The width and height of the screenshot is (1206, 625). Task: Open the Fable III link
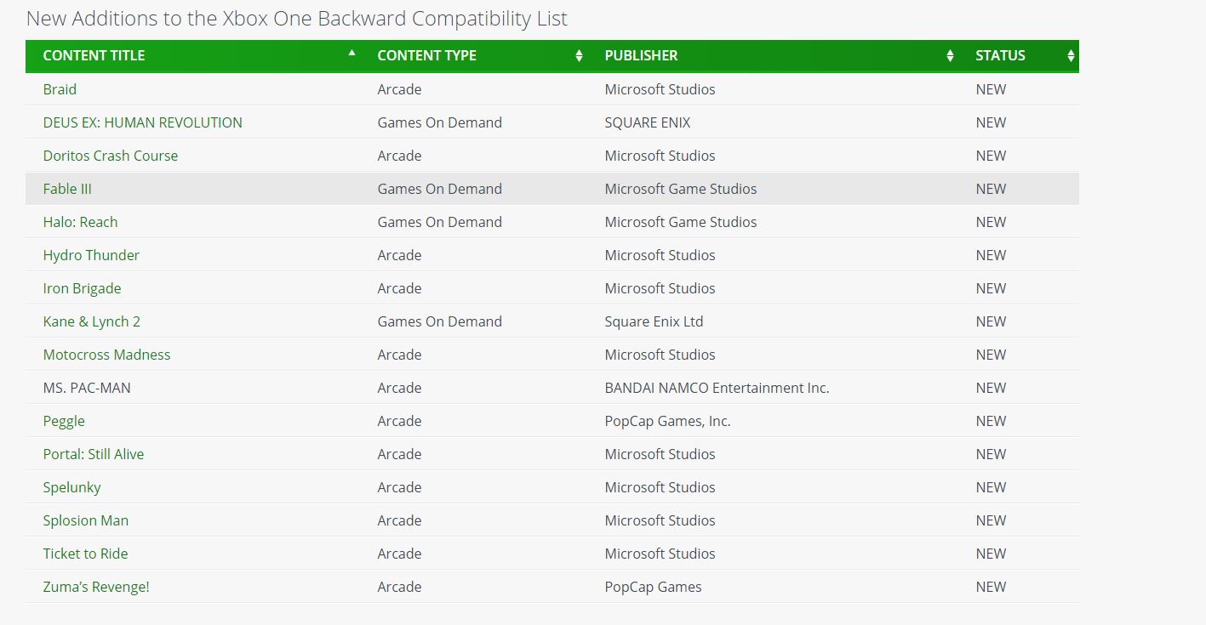point(67,189)
